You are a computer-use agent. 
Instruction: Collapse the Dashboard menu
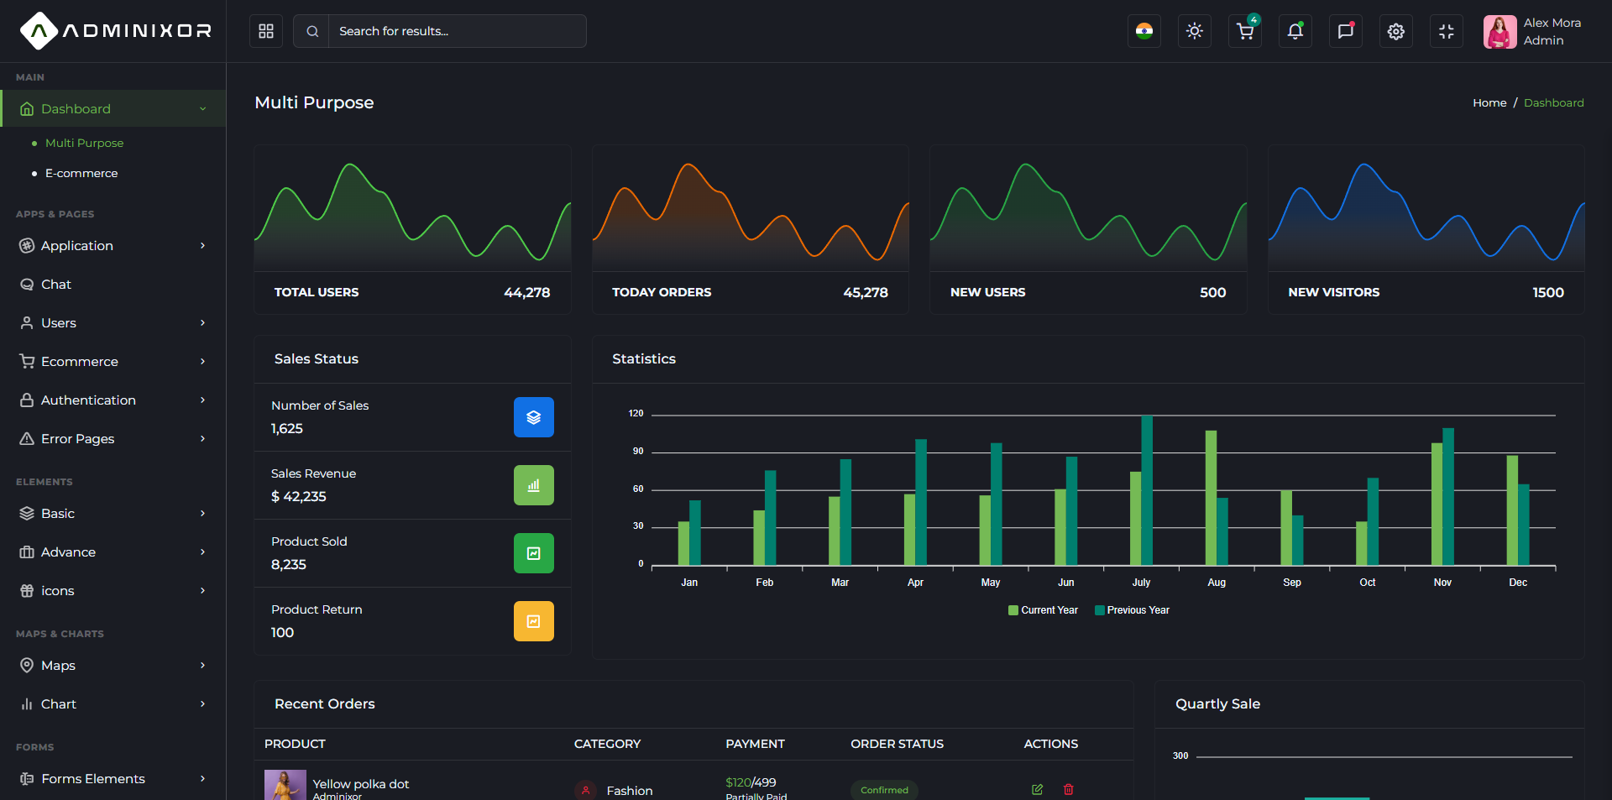(x=113, y=108)
